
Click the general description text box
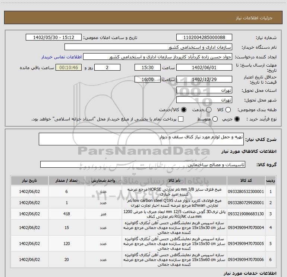(x=141, y=139)
